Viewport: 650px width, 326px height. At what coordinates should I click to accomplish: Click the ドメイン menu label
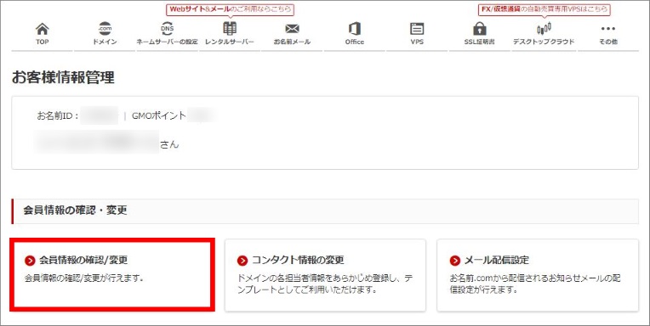pyautogui.click(x=105, y=42)
